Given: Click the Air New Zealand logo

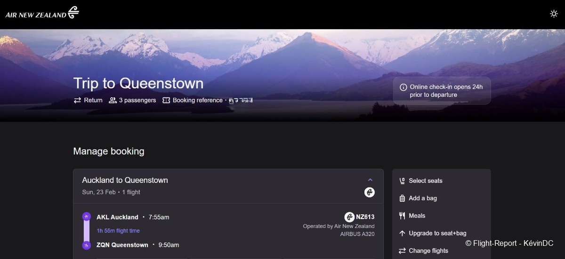Looking at the screenshot, I should (x=42, y=13).
